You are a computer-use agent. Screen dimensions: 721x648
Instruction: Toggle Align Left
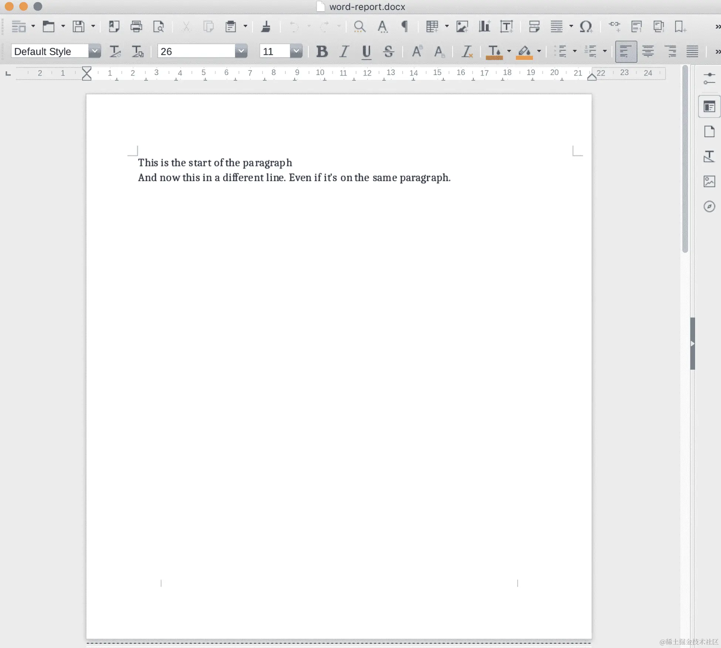(626, 51)
